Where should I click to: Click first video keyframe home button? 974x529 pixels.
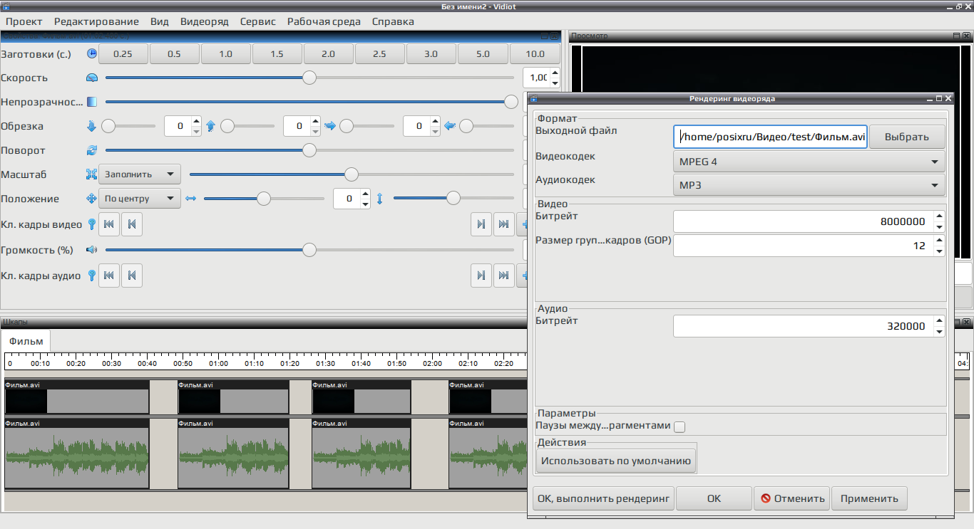point(109,224)
